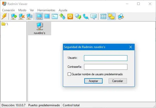Select the ruvelro's computer entry
The height and width of the screenshot is (108, 156).
[x=40, y=28]
